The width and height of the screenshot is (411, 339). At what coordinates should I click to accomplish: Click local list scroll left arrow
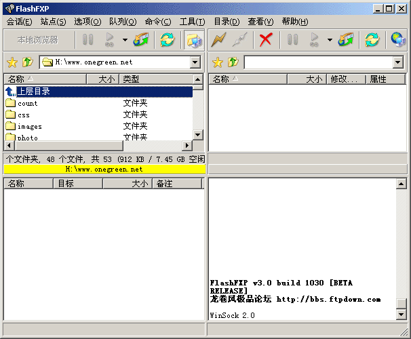[x=9, y=145]
